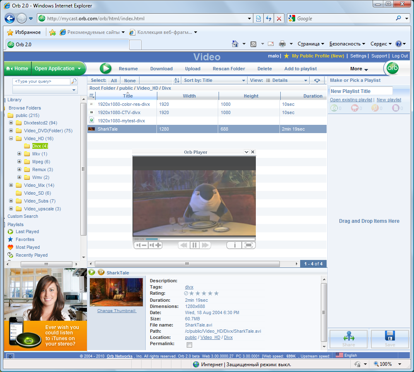414x372 pixels.
Task: Open the Sort by Title dropdown
Action: pyautogui.click(x=214, y=81)
